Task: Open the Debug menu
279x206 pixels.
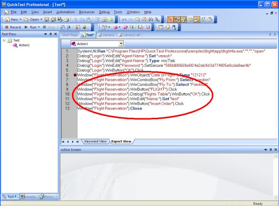Action: tap(104, 12)
